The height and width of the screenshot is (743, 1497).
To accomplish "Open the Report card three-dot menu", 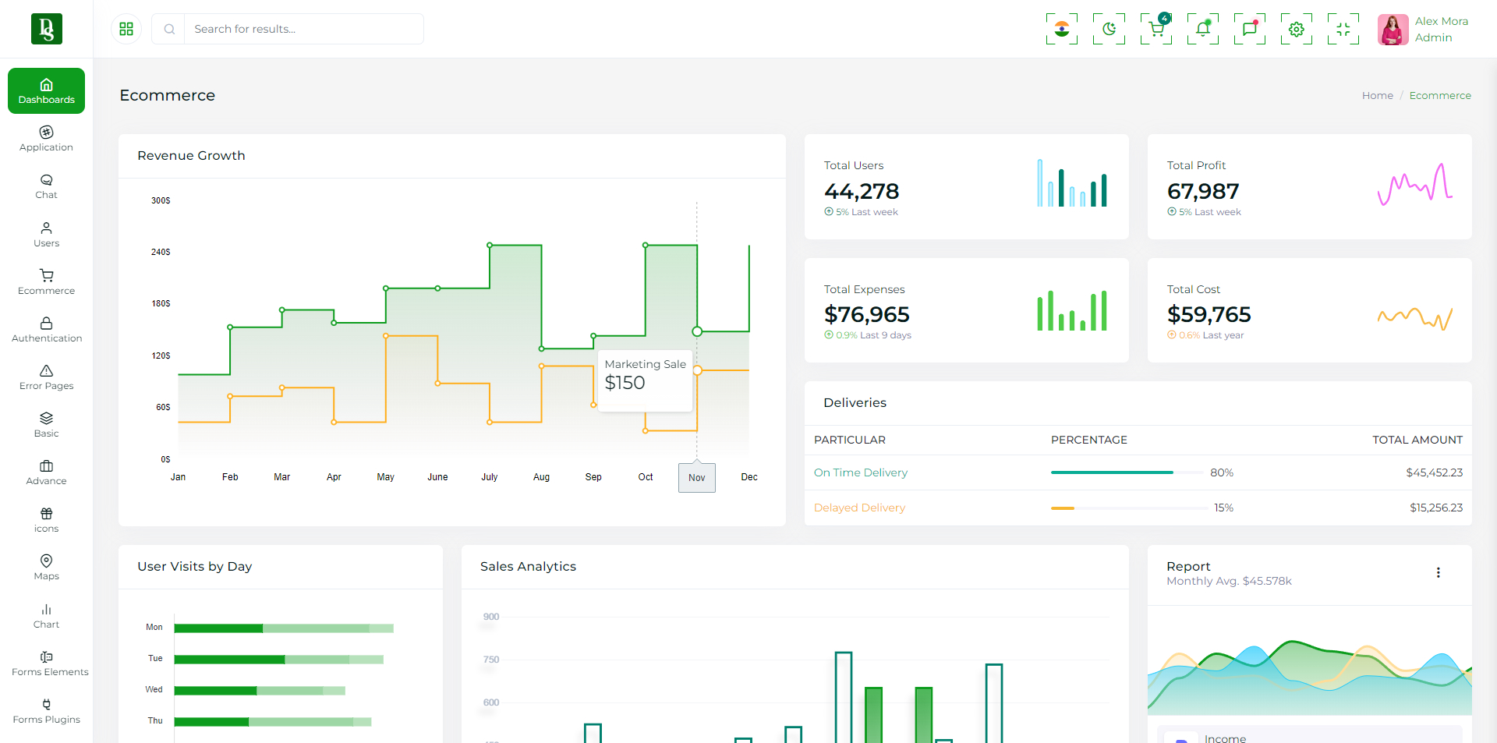I will [1438, 572].
